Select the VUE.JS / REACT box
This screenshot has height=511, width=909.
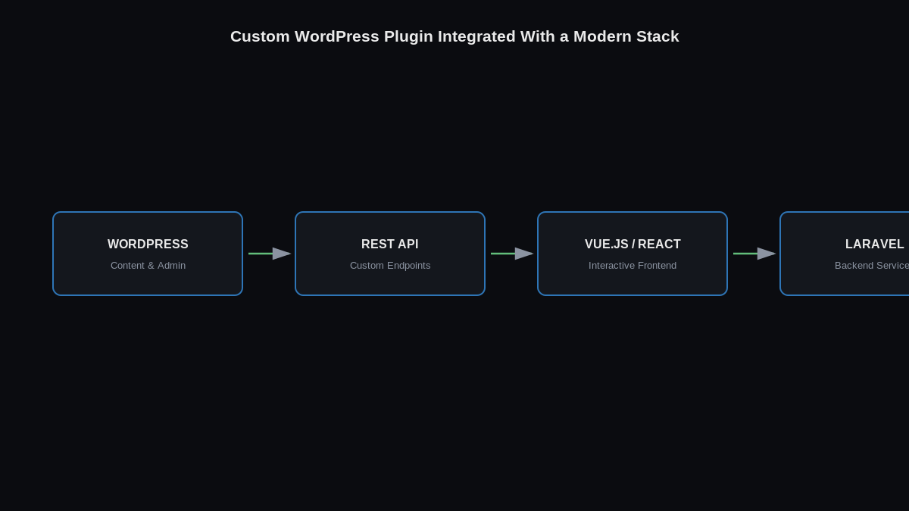[633, 254]
